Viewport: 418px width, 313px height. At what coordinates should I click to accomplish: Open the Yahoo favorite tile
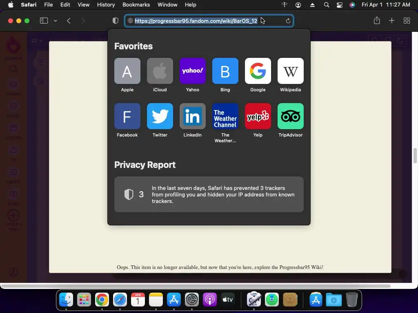click(x=193, y=71)
